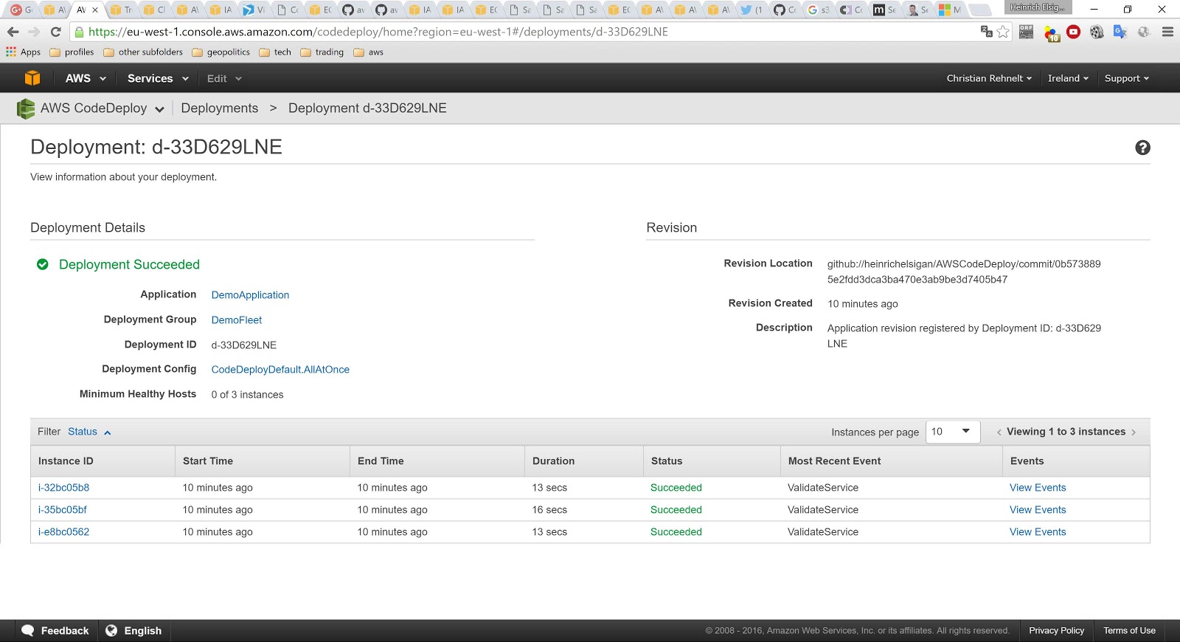Viewport: 1180px width, 642px height.
Task: Open the red YouTube extension icon
Action: 1074,32
